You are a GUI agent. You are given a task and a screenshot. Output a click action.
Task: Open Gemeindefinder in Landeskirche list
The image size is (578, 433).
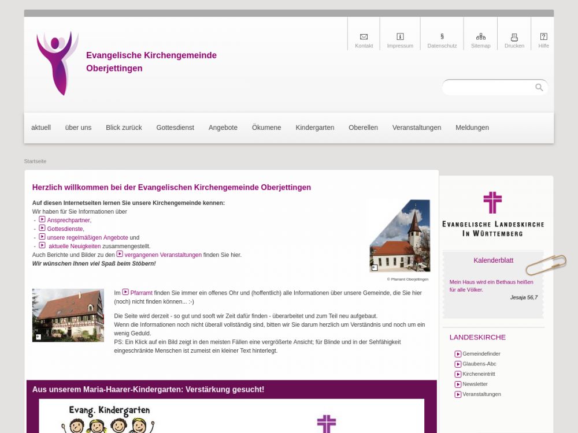[481, 354]
